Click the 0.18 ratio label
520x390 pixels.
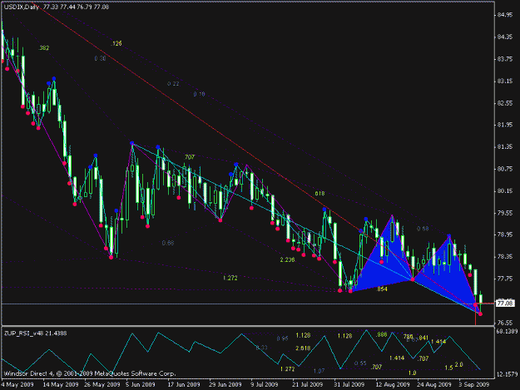pos(200,95)
